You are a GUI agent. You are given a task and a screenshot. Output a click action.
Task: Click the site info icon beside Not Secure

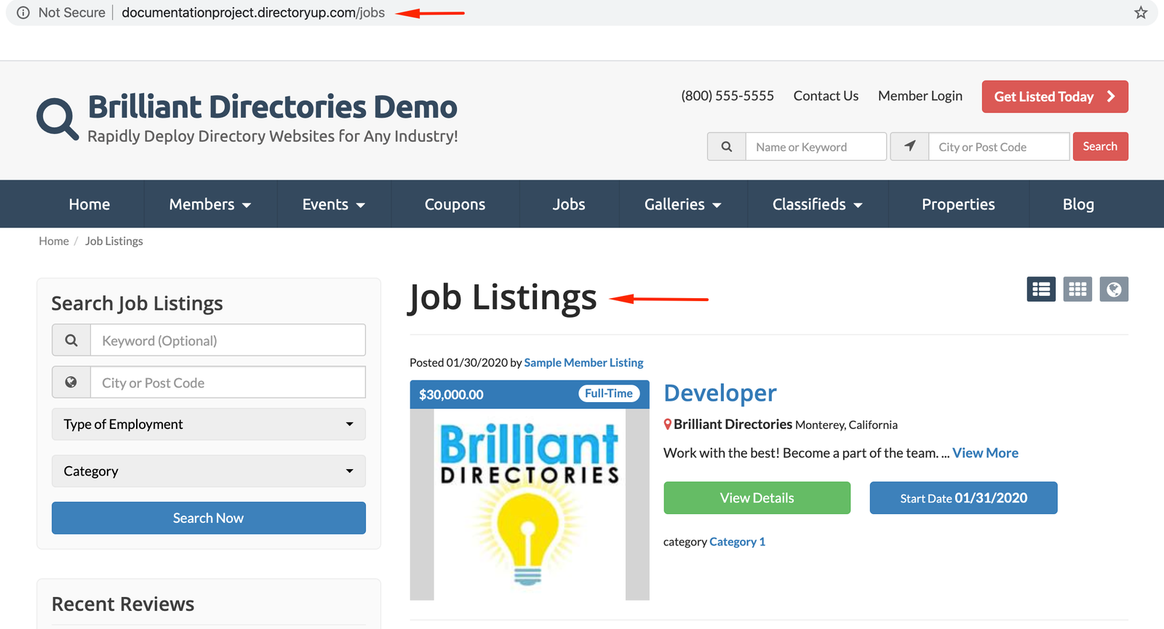[23, 12]
